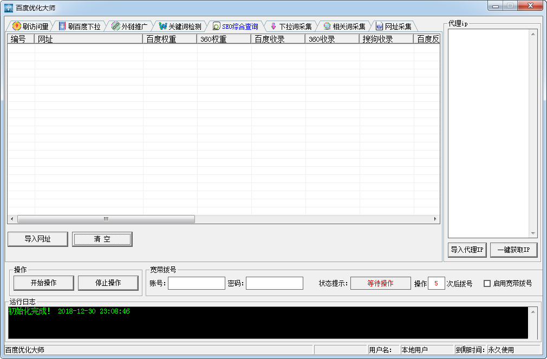
Task: Sort by the 网址 column header
Action: (x=89, y=39)
